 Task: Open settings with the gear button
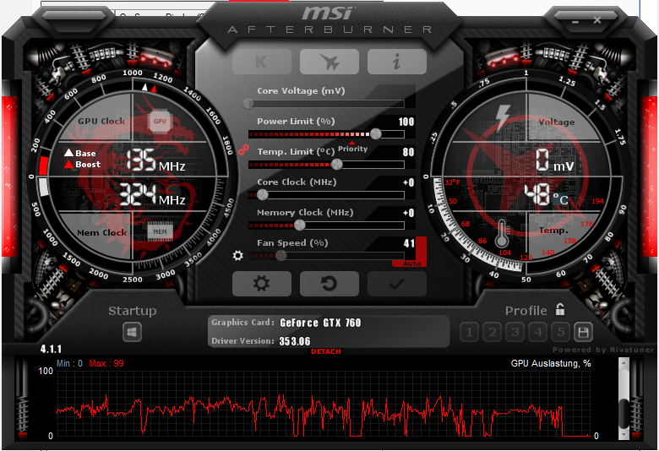[x=261, y=284]
